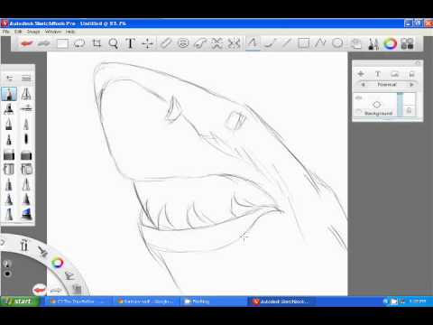Toggle horizontal symmetry drawing
Viewport: 433px width, 325px height.
[x=216, y=43]
